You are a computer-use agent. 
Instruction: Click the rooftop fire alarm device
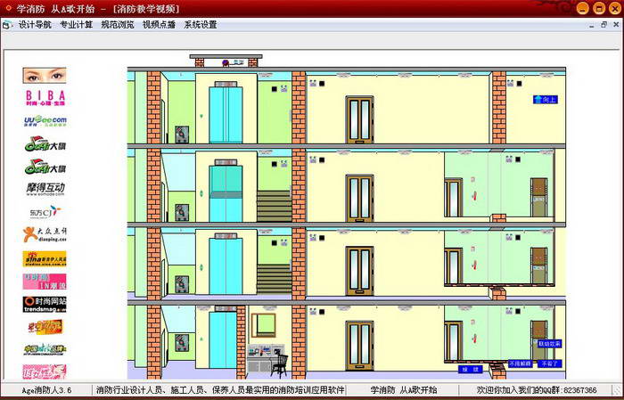pyautogui.click(x=226, y=62)
